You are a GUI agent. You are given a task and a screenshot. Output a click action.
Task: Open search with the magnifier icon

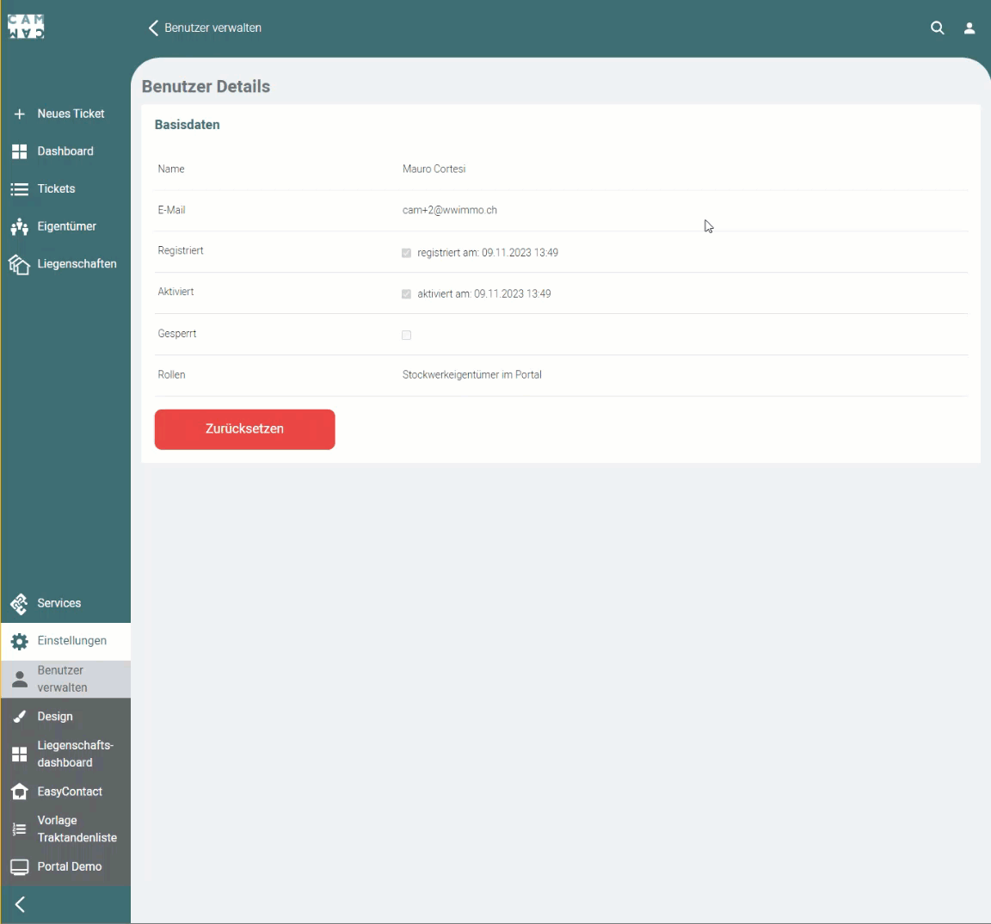pos(938,28)
